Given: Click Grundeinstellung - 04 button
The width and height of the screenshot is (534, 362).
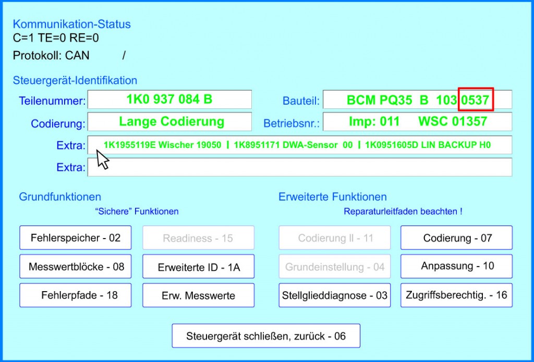Looking at the screenshot, I should 335,267.
